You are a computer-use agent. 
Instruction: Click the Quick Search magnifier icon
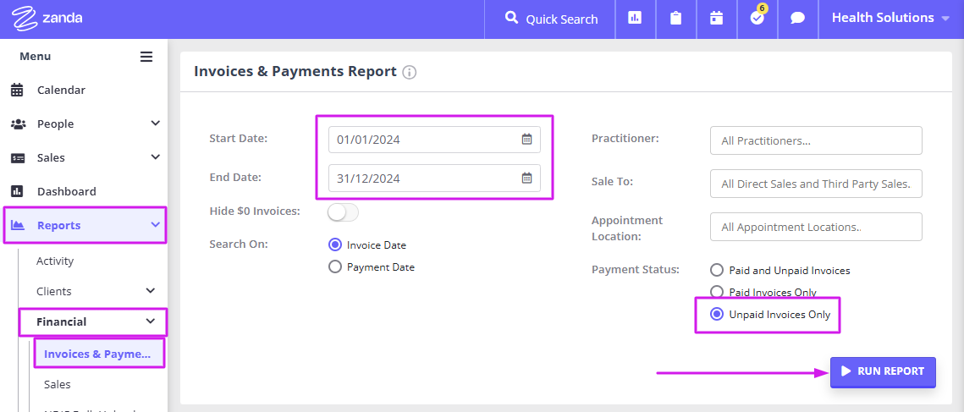click(x=511, y=18)
